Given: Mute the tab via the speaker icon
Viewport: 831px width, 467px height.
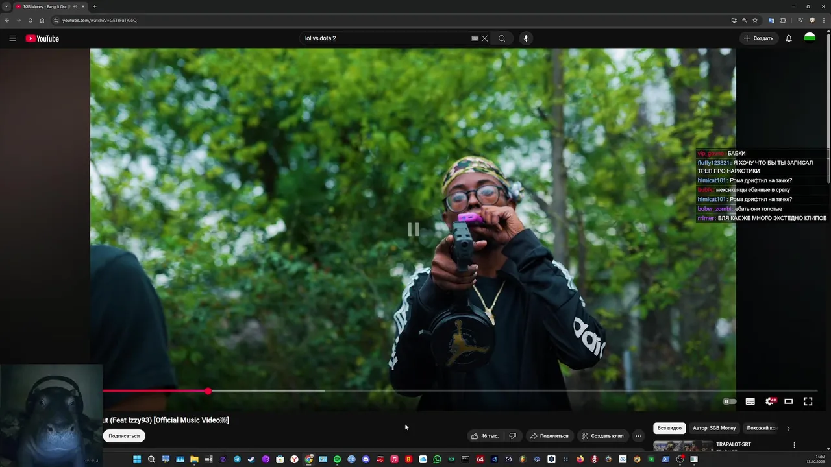Looking at the screenshot, I should 76,6.
